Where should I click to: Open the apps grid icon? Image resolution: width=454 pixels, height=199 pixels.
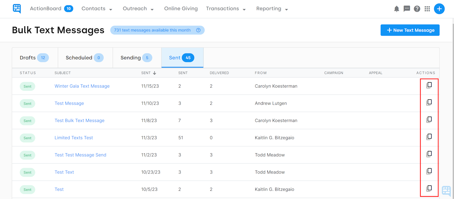[x=427, y=9]
